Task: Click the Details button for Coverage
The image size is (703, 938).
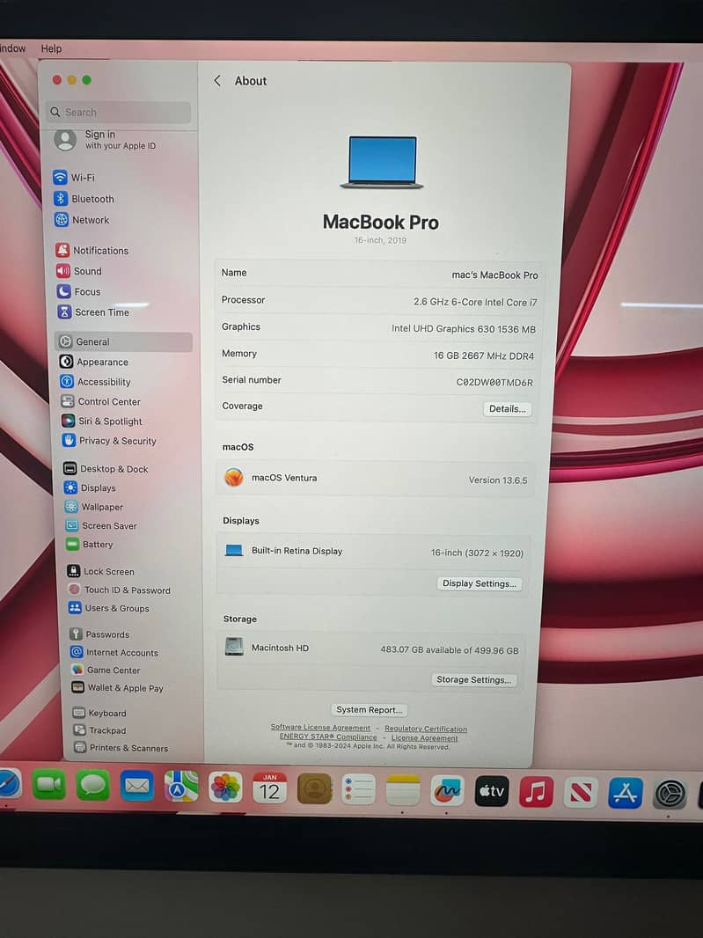Action: coord(507,409)
